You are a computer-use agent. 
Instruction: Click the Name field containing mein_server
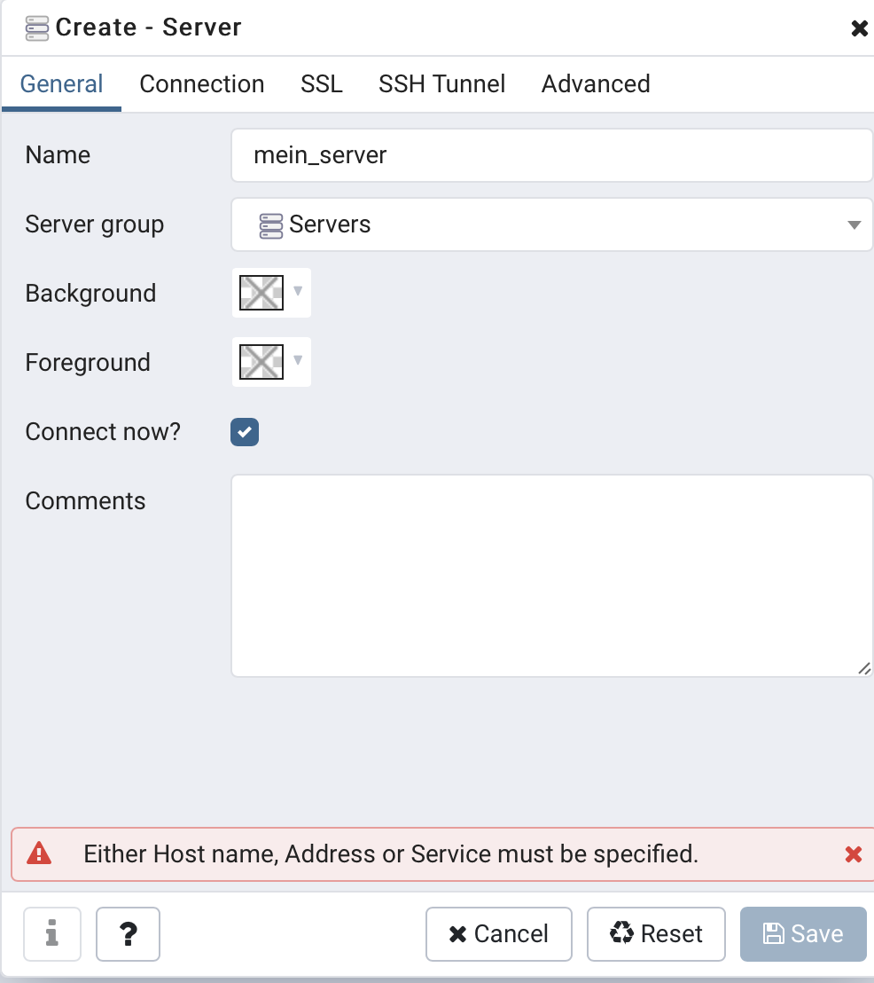tap(551, 155)
